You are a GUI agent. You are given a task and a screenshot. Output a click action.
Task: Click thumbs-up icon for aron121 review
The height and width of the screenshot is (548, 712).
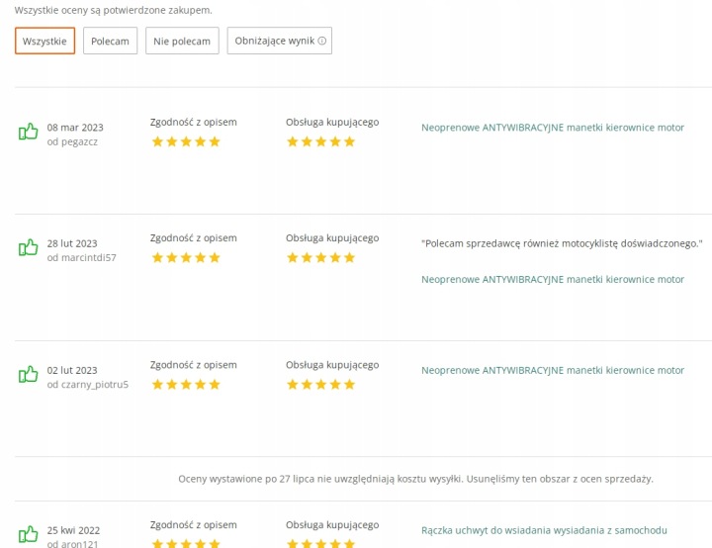coord(28,534)
